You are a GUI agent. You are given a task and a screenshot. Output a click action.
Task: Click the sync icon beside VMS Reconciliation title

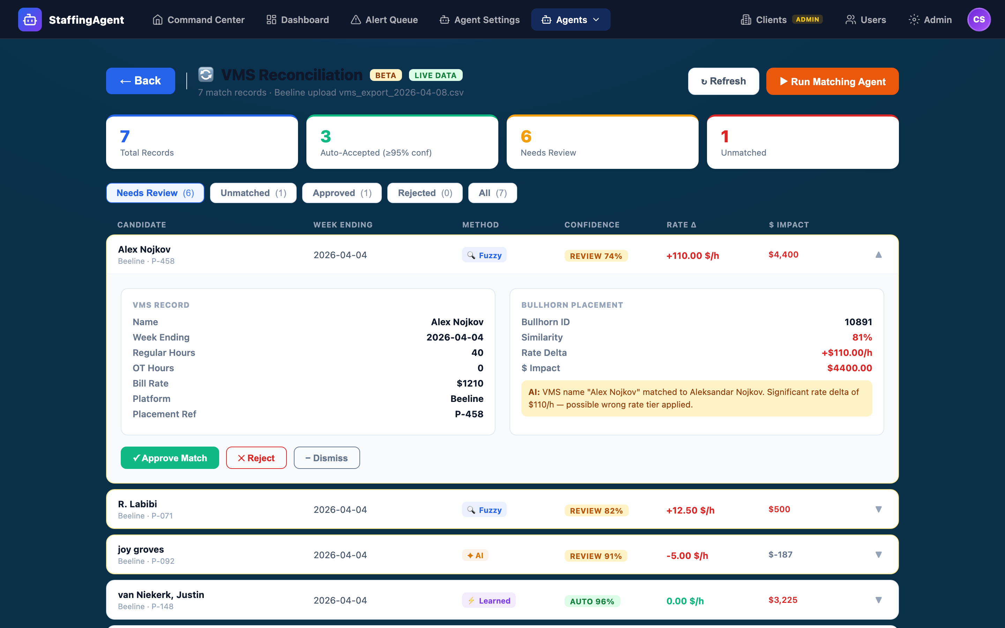[x=206, y=74]
